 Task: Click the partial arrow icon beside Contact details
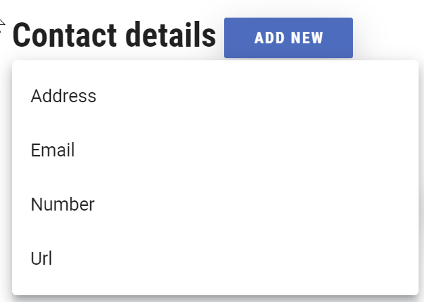(3, 27)
